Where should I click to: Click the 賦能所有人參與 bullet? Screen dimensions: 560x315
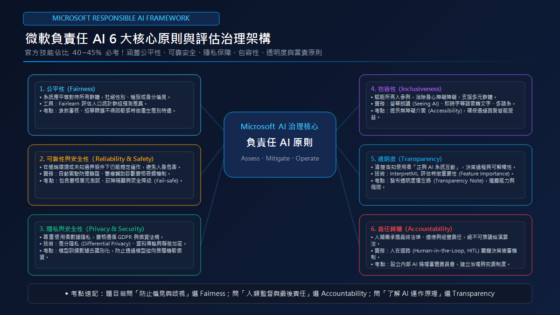tap(434, 97)
